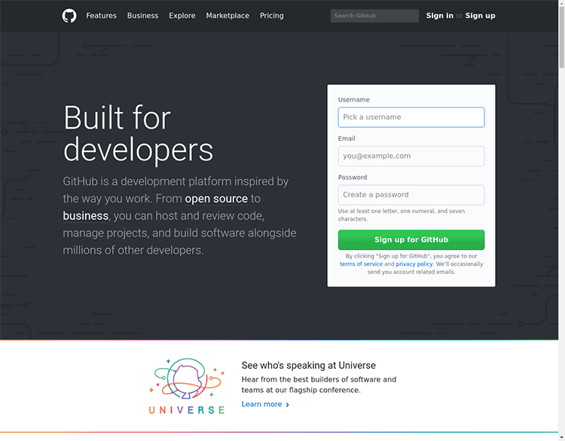Click the Password label
Image resolution: width=565 pixels, height=441 pixels.
353,178
